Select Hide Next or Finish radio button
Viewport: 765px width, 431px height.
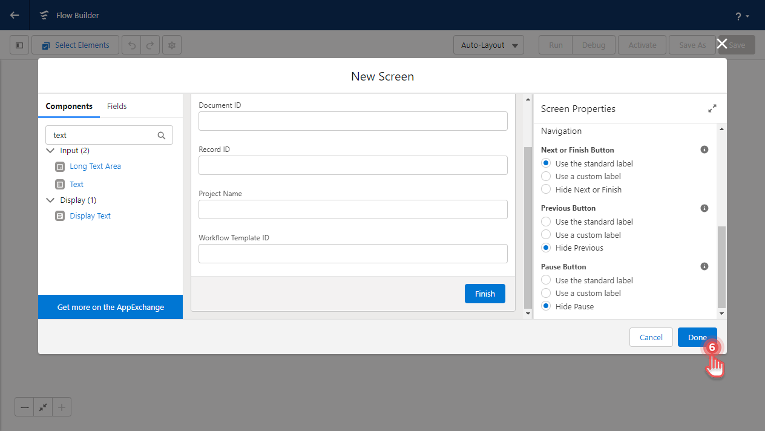[545, 189]
